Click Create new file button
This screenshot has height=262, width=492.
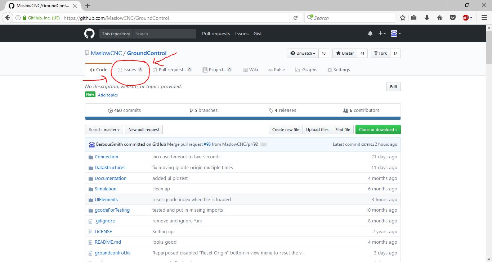click(286, 130)
